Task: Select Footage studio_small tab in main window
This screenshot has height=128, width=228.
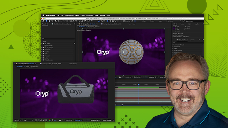Action: click(112, 24)
